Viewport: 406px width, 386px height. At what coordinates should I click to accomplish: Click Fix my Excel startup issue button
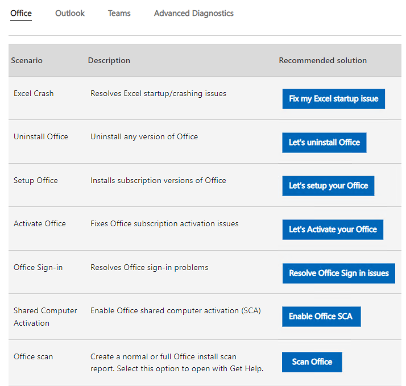333,99
